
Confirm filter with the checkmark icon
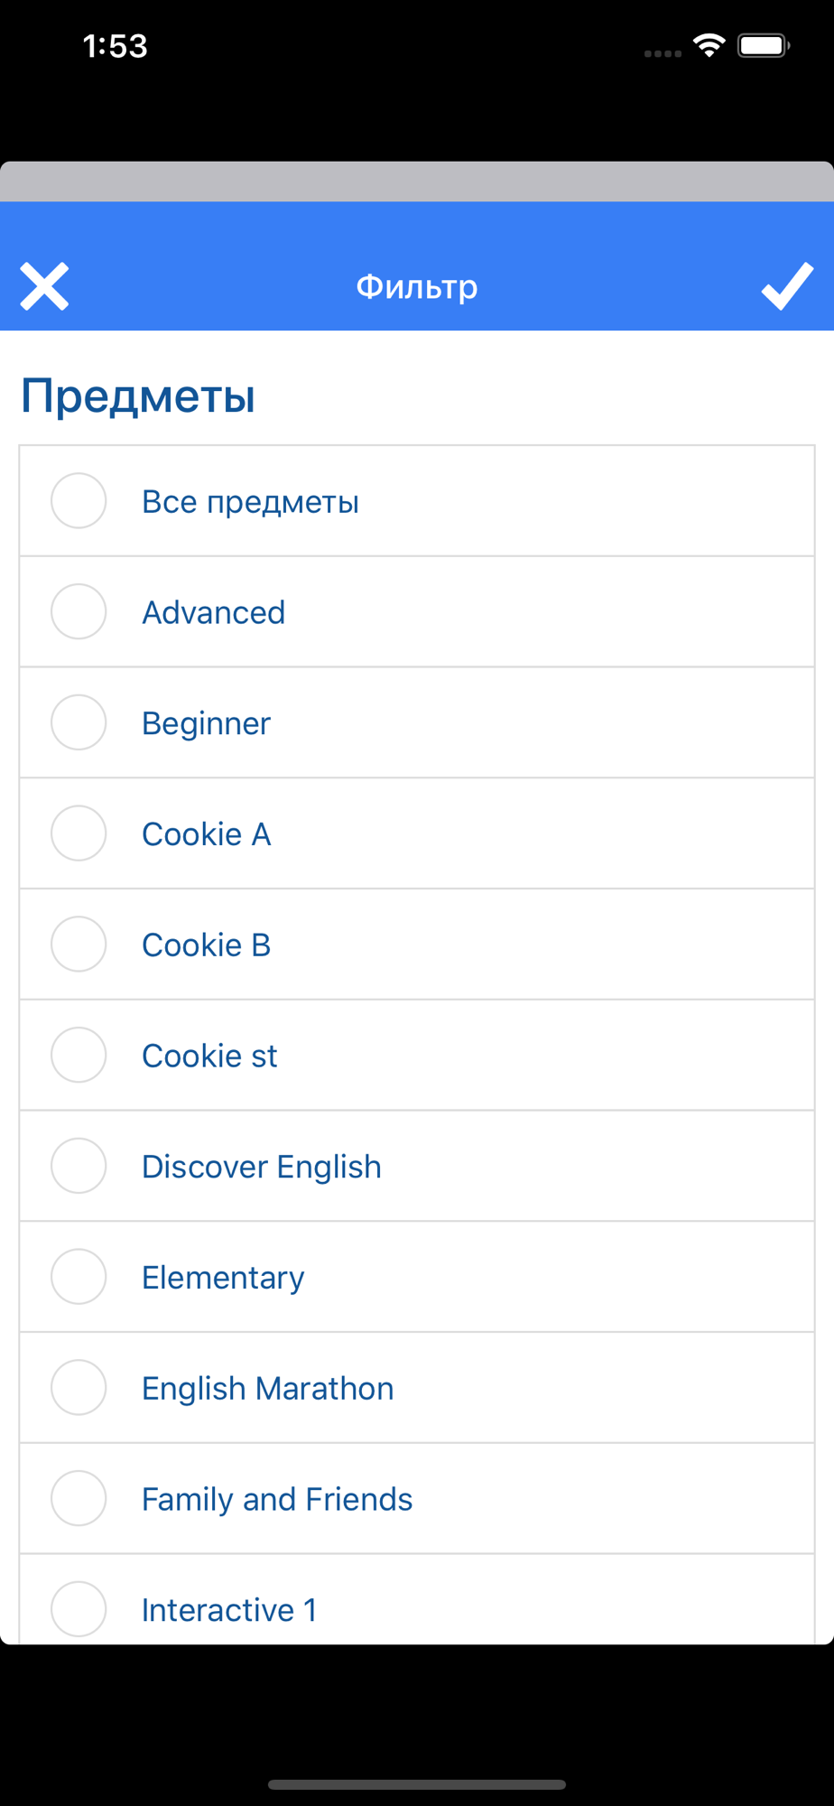[787, 287]
